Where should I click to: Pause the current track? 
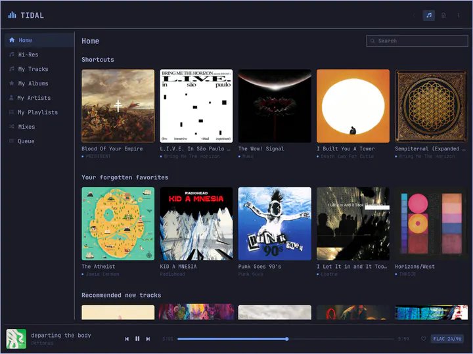coord(137,339)
